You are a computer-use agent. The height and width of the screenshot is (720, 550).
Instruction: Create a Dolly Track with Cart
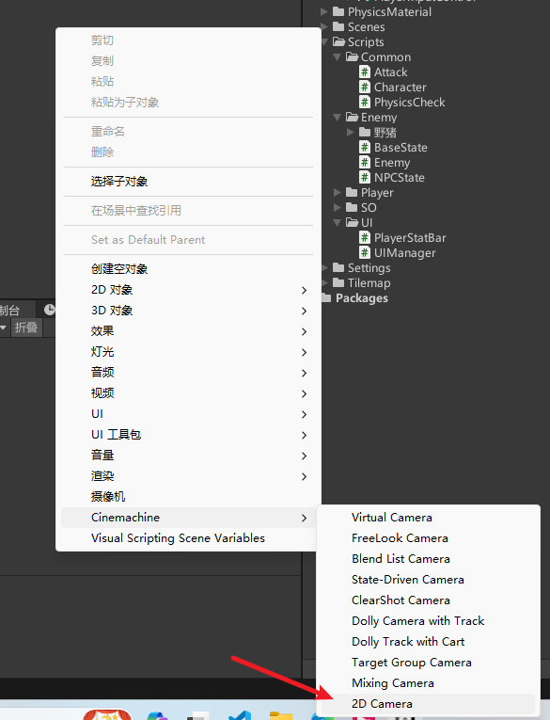tap(429, 642)
